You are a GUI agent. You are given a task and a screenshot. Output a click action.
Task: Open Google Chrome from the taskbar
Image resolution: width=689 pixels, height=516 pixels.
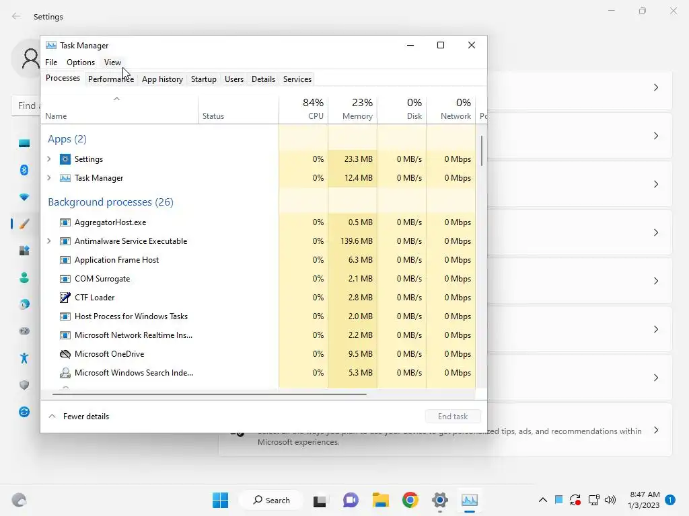point(410,500)
